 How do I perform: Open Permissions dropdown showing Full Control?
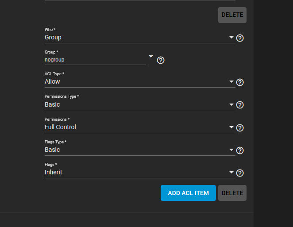tap(140, 127)
